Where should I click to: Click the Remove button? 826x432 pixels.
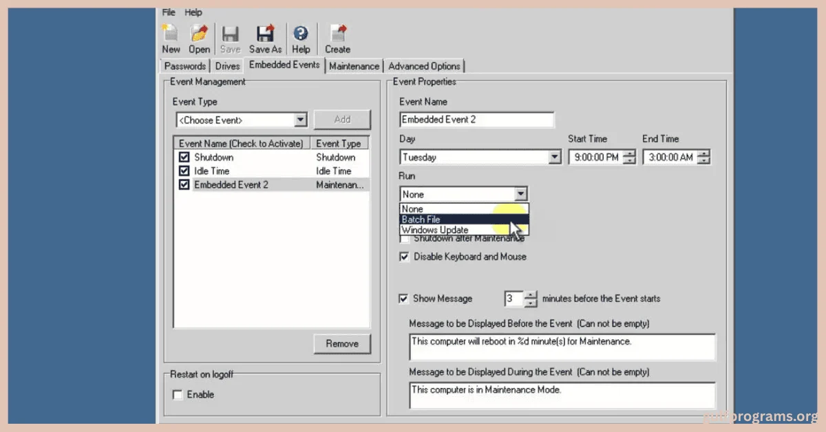point(342,344)
